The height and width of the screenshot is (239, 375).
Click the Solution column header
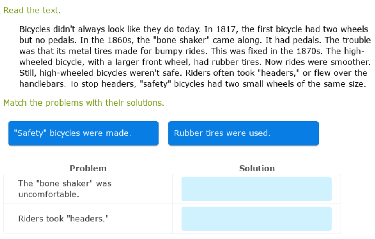pyautogui.click(x=257, y=168)
